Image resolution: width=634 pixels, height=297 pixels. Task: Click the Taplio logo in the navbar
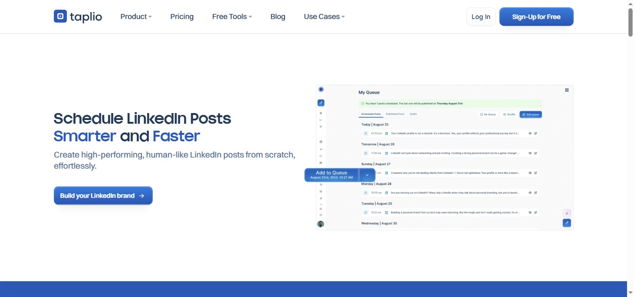(x=78, y=16)
